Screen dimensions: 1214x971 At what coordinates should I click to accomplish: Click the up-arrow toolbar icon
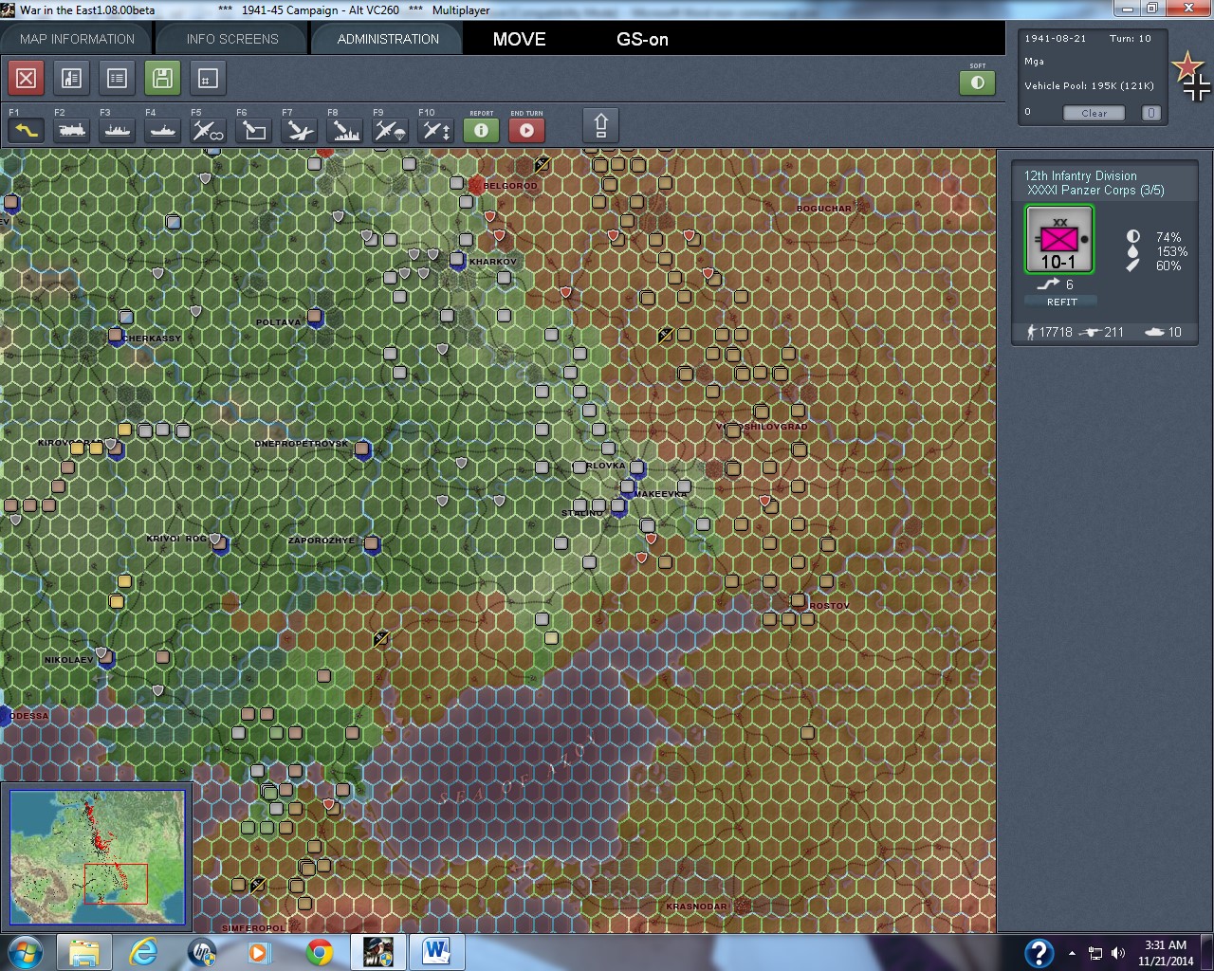click(600, 125)
